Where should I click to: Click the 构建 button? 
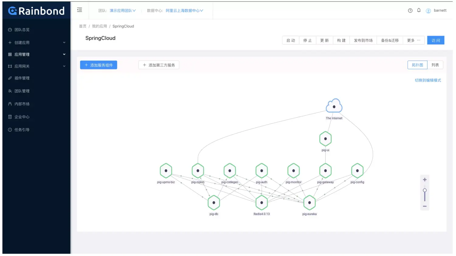[x=341, y=40]
